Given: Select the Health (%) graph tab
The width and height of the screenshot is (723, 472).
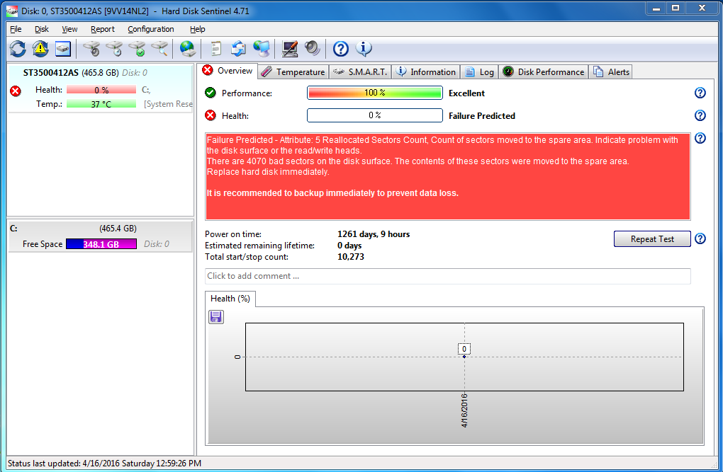Looking at the screenshot, I should coord(230,299).
